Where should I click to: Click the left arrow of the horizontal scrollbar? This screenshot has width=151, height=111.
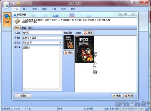point(24,89)
